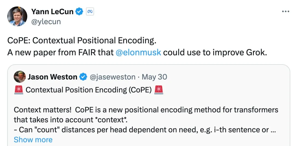Click the left red siren emoji

point(19,90)
